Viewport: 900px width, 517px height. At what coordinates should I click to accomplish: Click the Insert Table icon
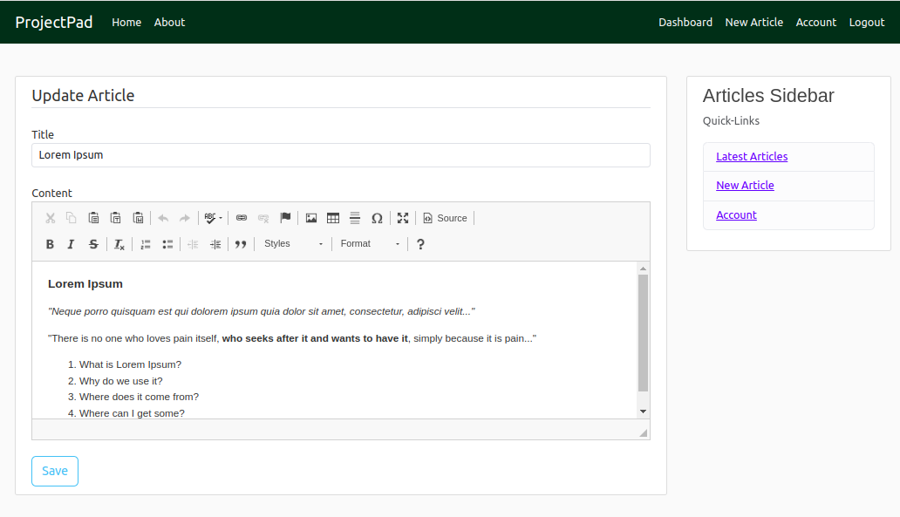coord(333,219)
